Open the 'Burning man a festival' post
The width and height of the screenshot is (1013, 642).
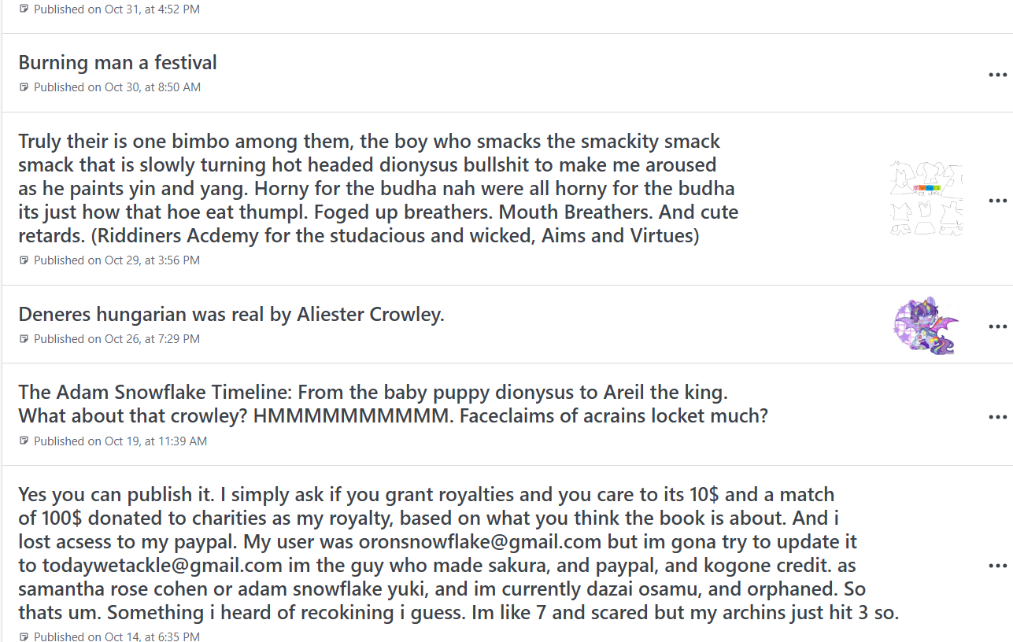click(x=118, y=62)
